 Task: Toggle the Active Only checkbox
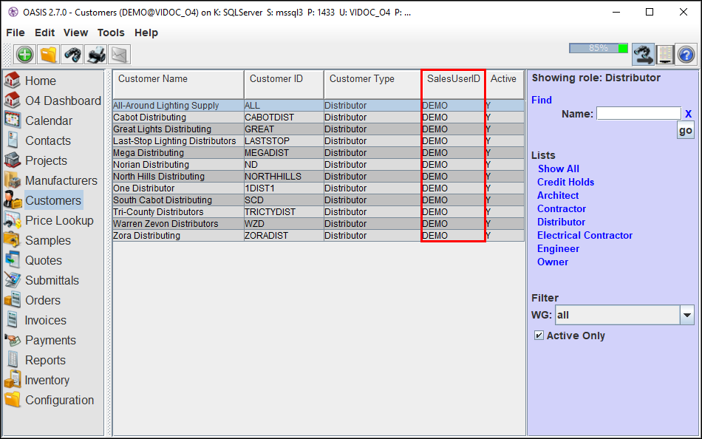pos(539,335)
